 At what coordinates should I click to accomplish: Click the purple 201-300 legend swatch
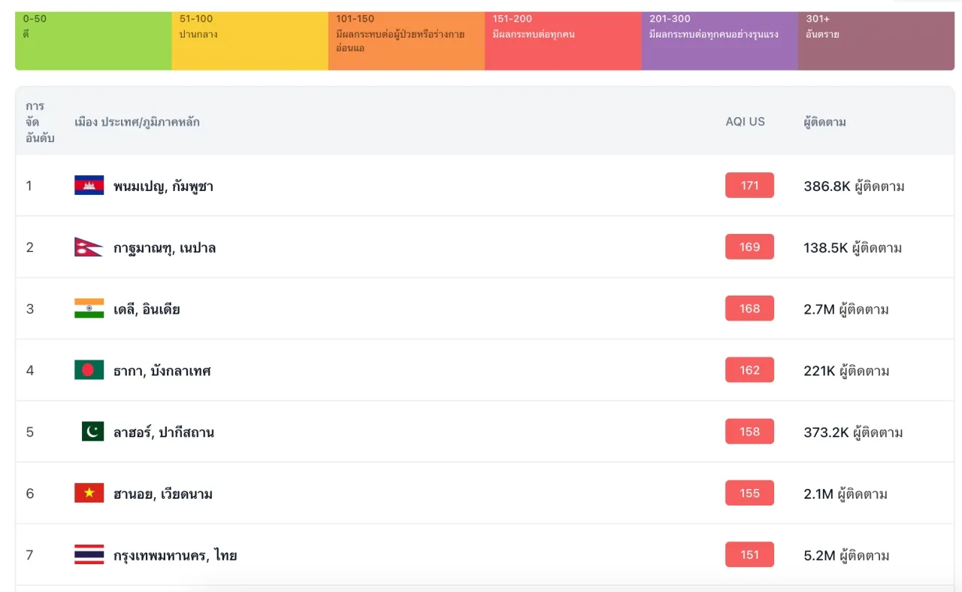719,41
